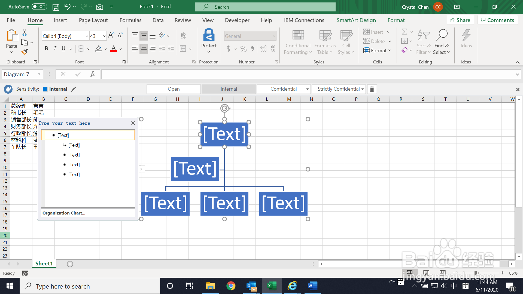Delete sensitivity label with trash icon

click(x=372, y=89)
